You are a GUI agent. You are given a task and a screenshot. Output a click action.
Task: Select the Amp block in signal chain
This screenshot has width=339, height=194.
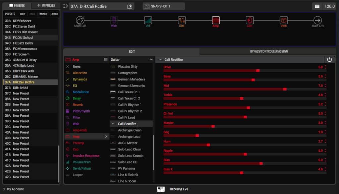pyautogui.click(x=216, y=20)
